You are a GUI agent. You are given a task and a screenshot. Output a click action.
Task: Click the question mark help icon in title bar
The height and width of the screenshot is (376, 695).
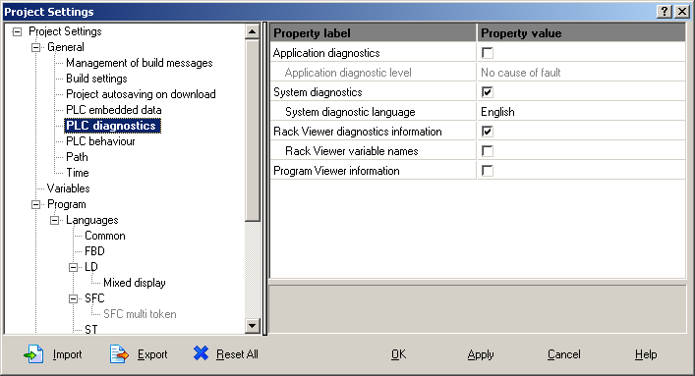click(665, 12)
